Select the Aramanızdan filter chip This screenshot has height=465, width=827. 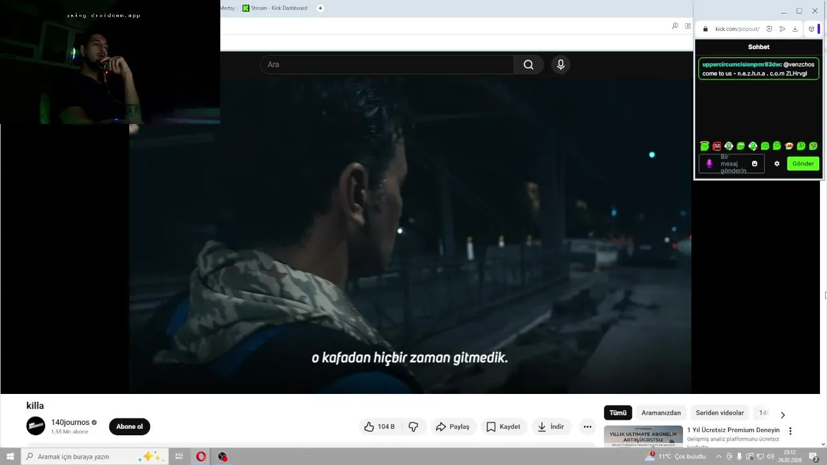tap(661, 413)
